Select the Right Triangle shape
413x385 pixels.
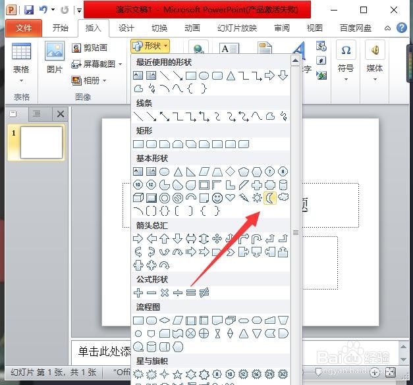(191, 172)
